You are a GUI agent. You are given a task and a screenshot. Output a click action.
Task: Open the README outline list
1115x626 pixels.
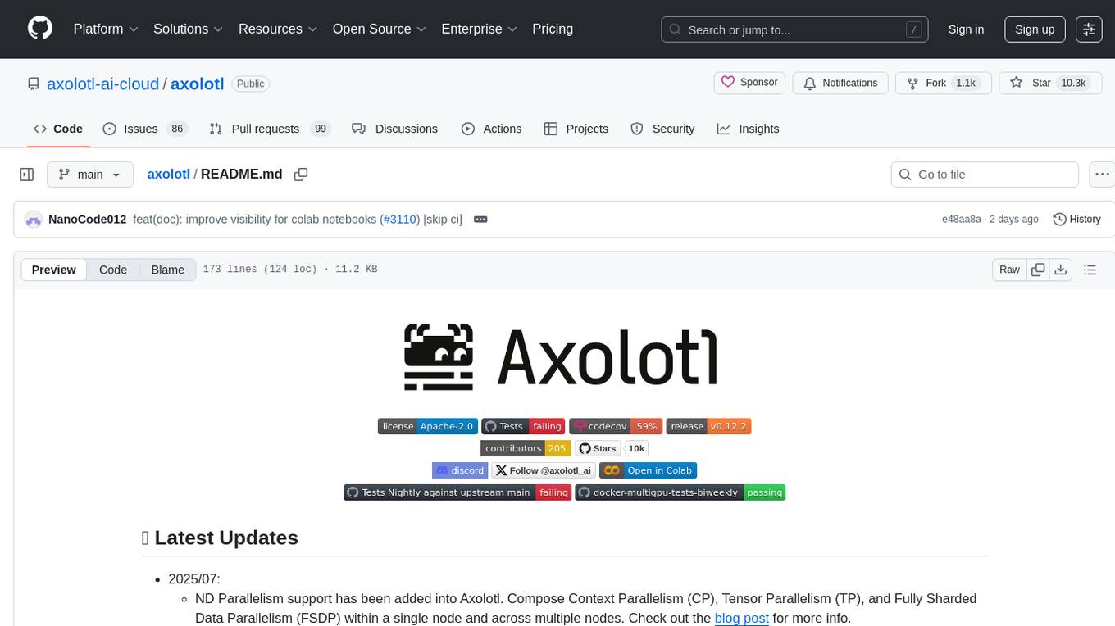coord(1090,270)
